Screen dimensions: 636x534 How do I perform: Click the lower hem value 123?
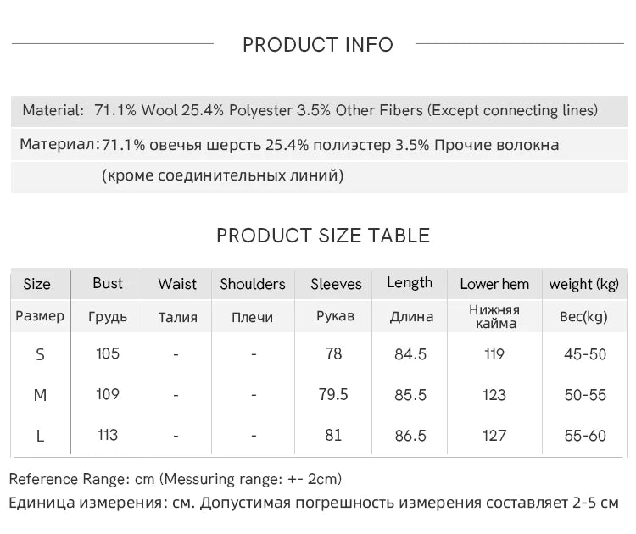tap(494, 395)
